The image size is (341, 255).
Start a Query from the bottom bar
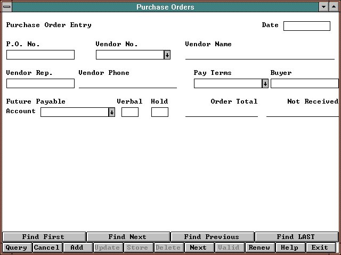coord(17,248)
